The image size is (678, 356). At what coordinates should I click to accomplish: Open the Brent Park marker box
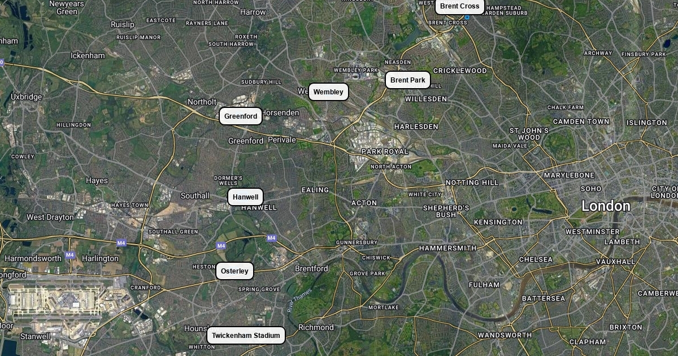407,80
